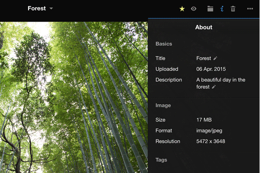Move photo using the folder icon
The image size is (260, 173).
[x=210, y=9]
